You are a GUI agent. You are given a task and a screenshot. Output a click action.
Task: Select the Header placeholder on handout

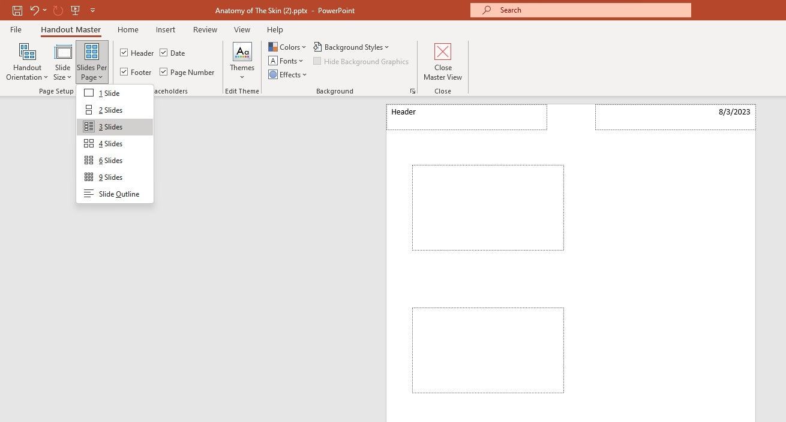point(467,117)
